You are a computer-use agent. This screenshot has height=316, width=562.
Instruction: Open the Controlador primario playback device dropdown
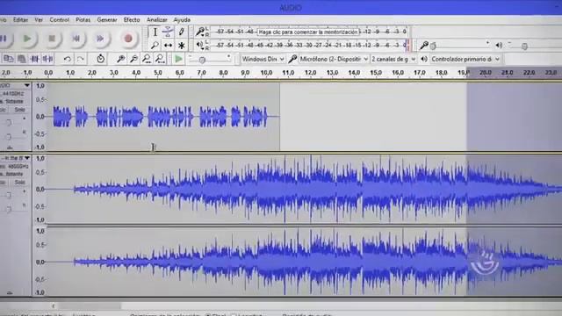[465, 59]
